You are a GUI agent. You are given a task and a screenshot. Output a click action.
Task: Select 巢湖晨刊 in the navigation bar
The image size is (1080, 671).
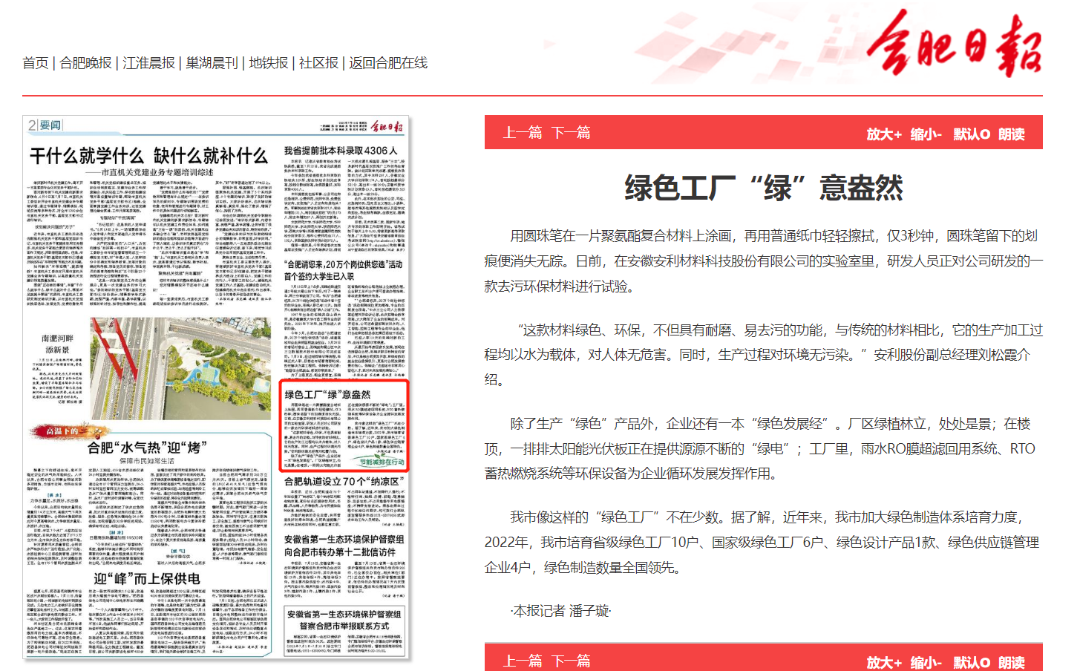212,63
